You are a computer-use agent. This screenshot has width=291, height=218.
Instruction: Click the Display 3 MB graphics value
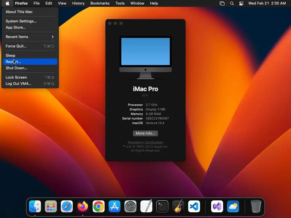click(155, 109)
